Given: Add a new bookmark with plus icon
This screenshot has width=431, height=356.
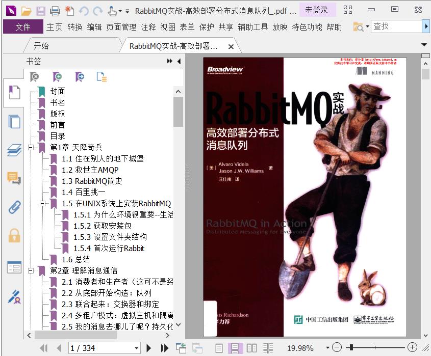Looking at the screenshot, I should click(57, 77).
